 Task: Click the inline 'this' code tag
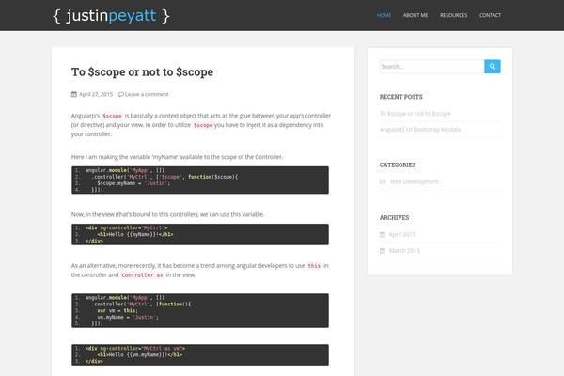point(314,265)
